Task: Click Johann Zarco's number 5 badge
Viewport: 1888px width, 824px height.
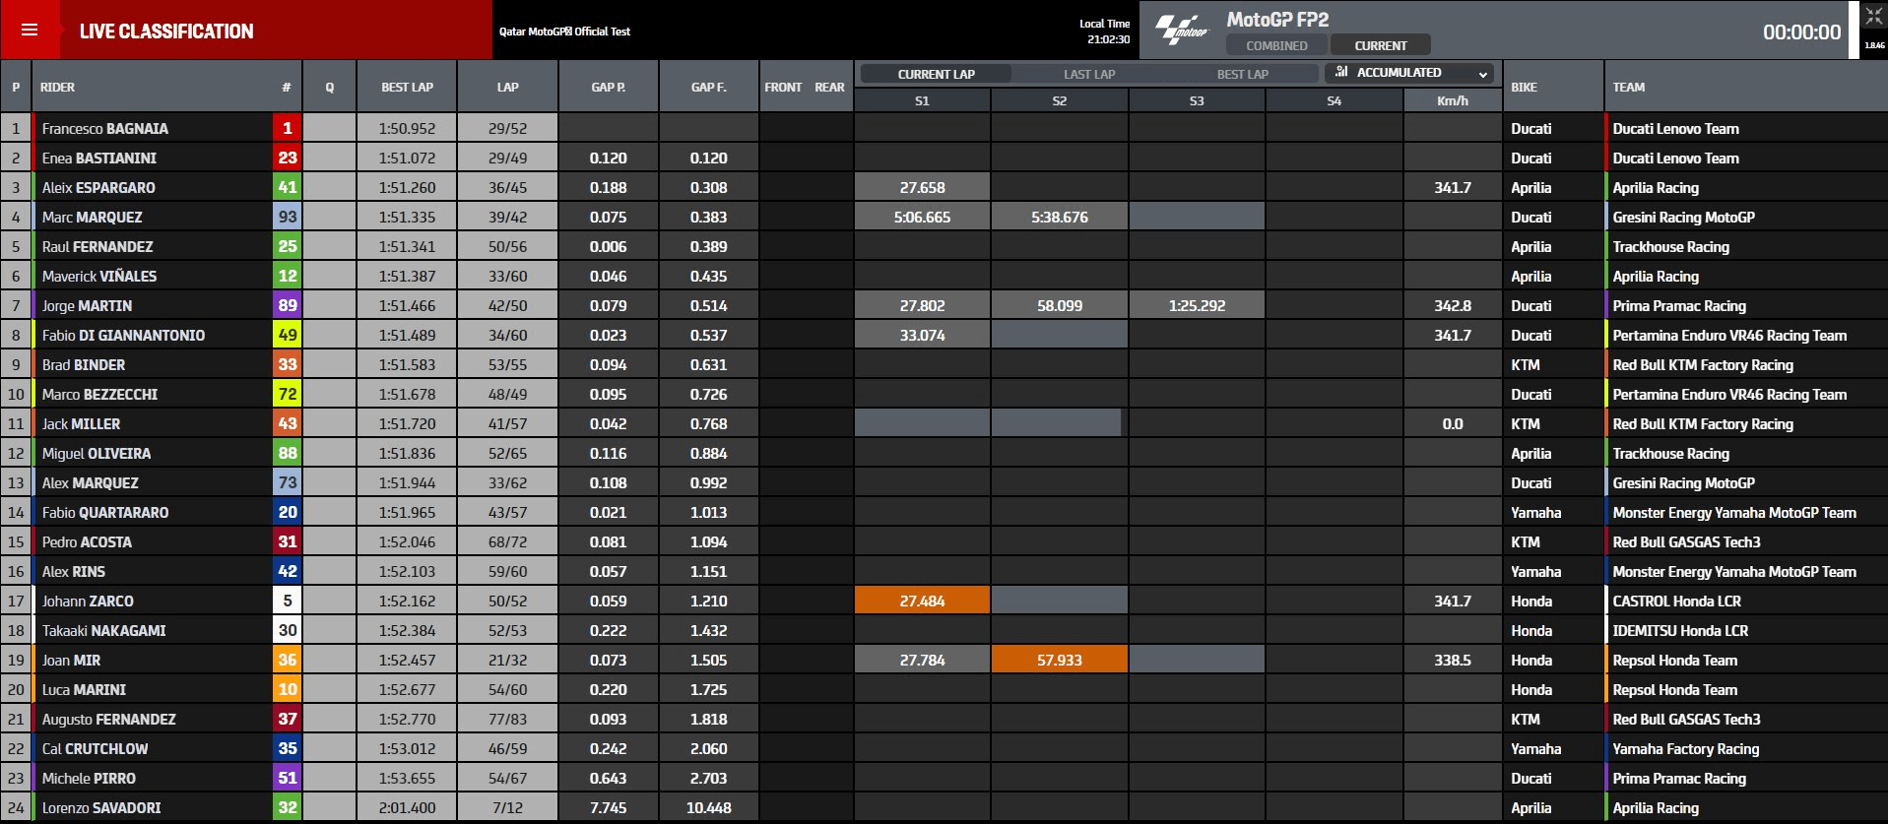Action: pos(287,601)
